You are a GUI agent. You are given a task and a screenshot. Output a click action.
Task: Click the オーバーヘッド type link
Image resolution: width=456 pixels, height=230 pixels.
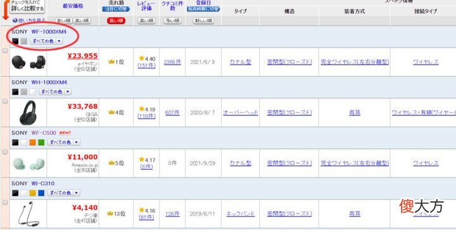tap(241, 113)
